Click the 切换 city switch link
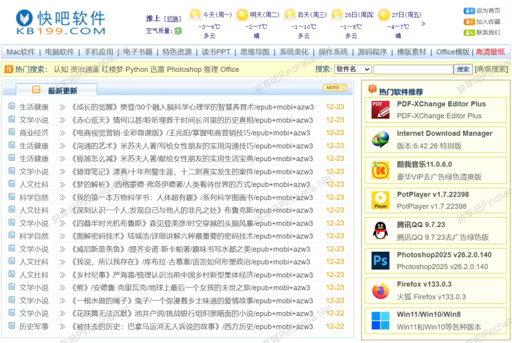 [x=172, y=19]
